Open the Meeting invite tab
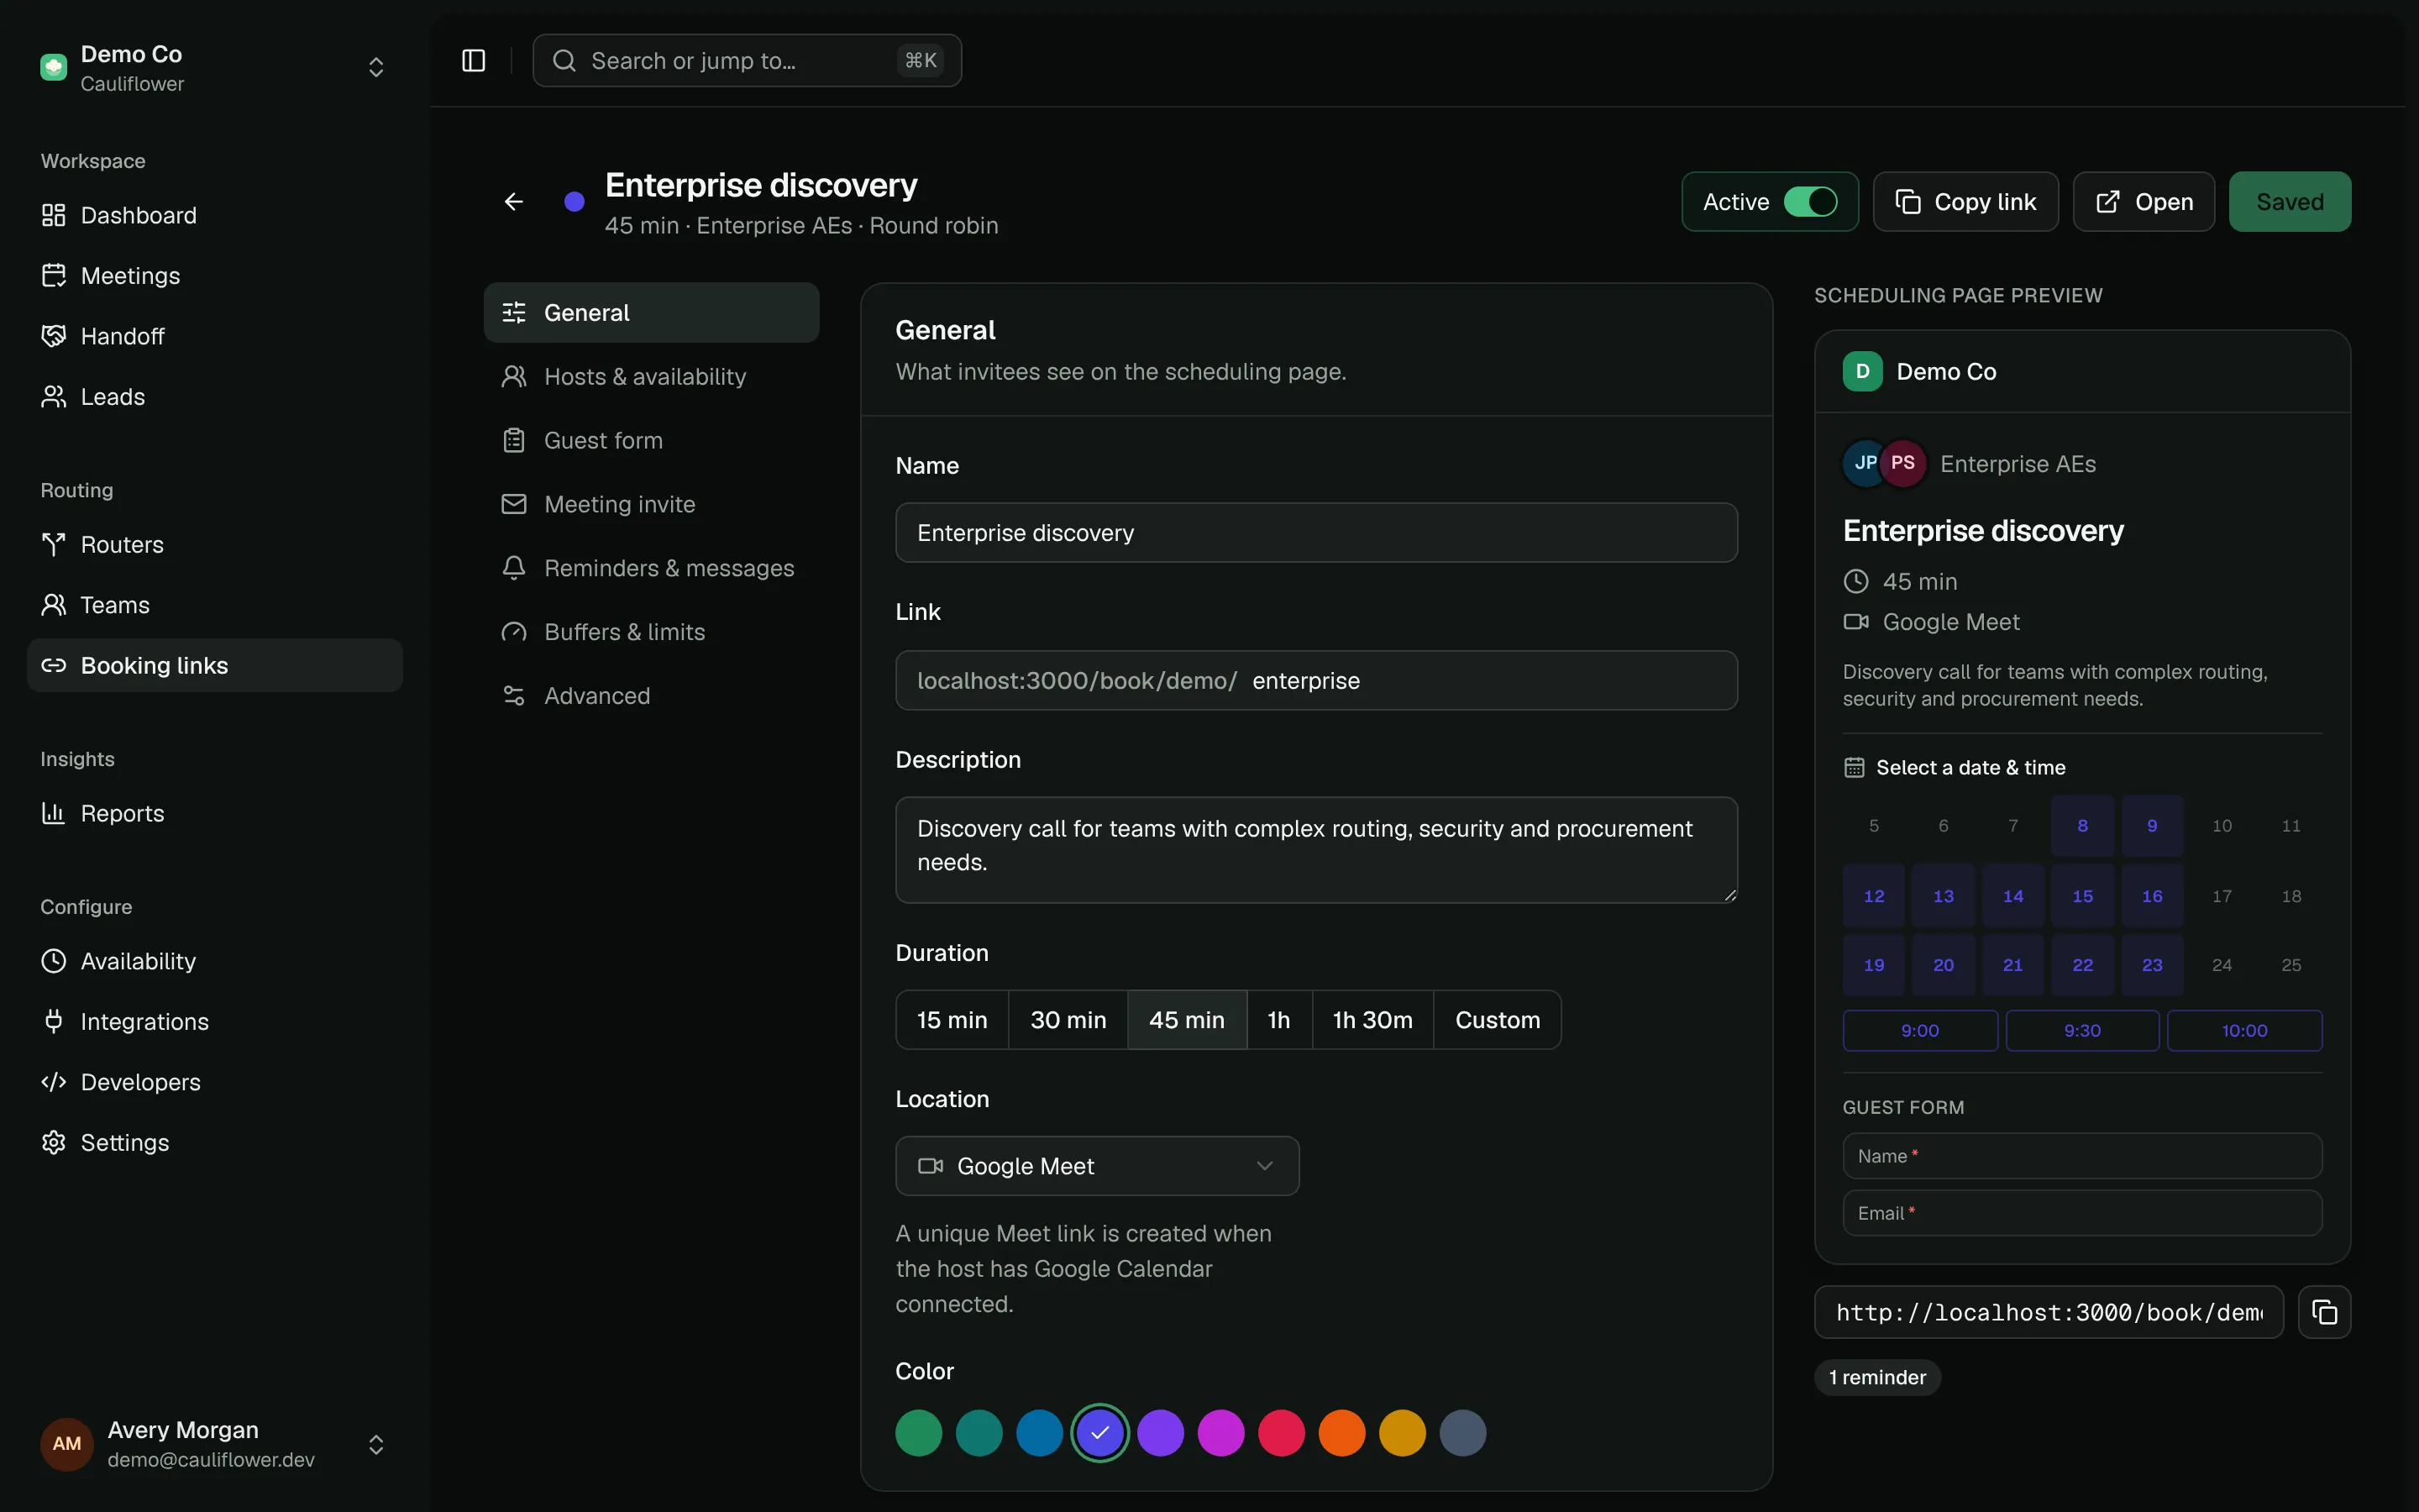The height and width of the screenshot is (1512, 2419). pos(651,505)
